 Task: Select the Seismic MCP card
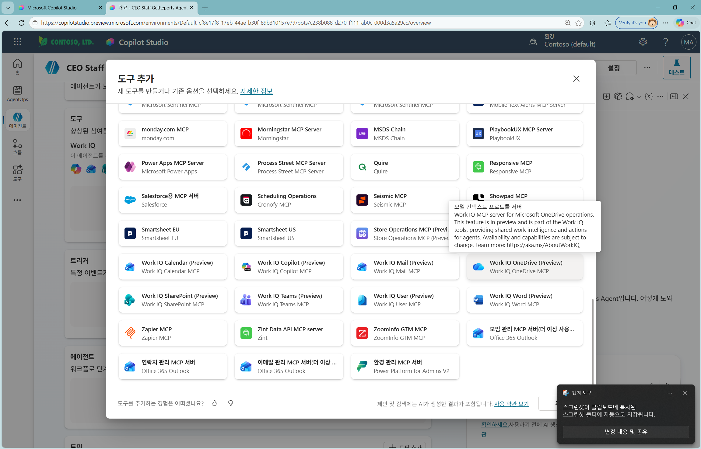(x=405, y=200)
